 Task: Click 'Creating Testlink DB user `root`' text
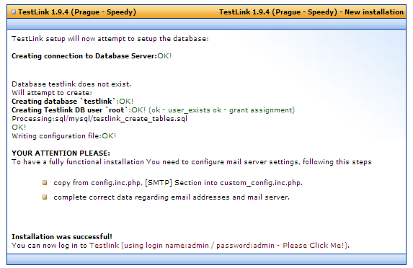pos(70,110)
